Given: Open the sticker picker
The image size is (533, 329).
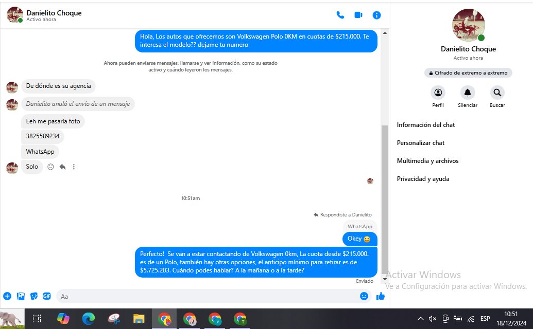Looking at the screenshot, I should pyautogui.click(x=34, y=296).
